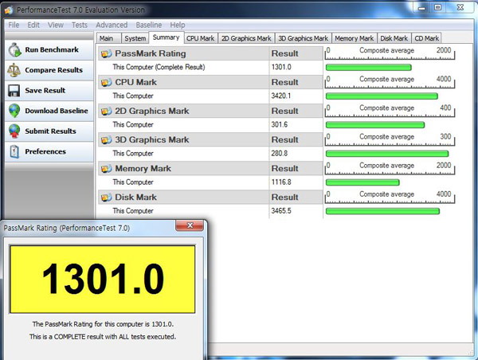This screenshot has width=478, height=360.
Task: Click the 2D Graphics Mark green bar
Action: pos(375,125)
